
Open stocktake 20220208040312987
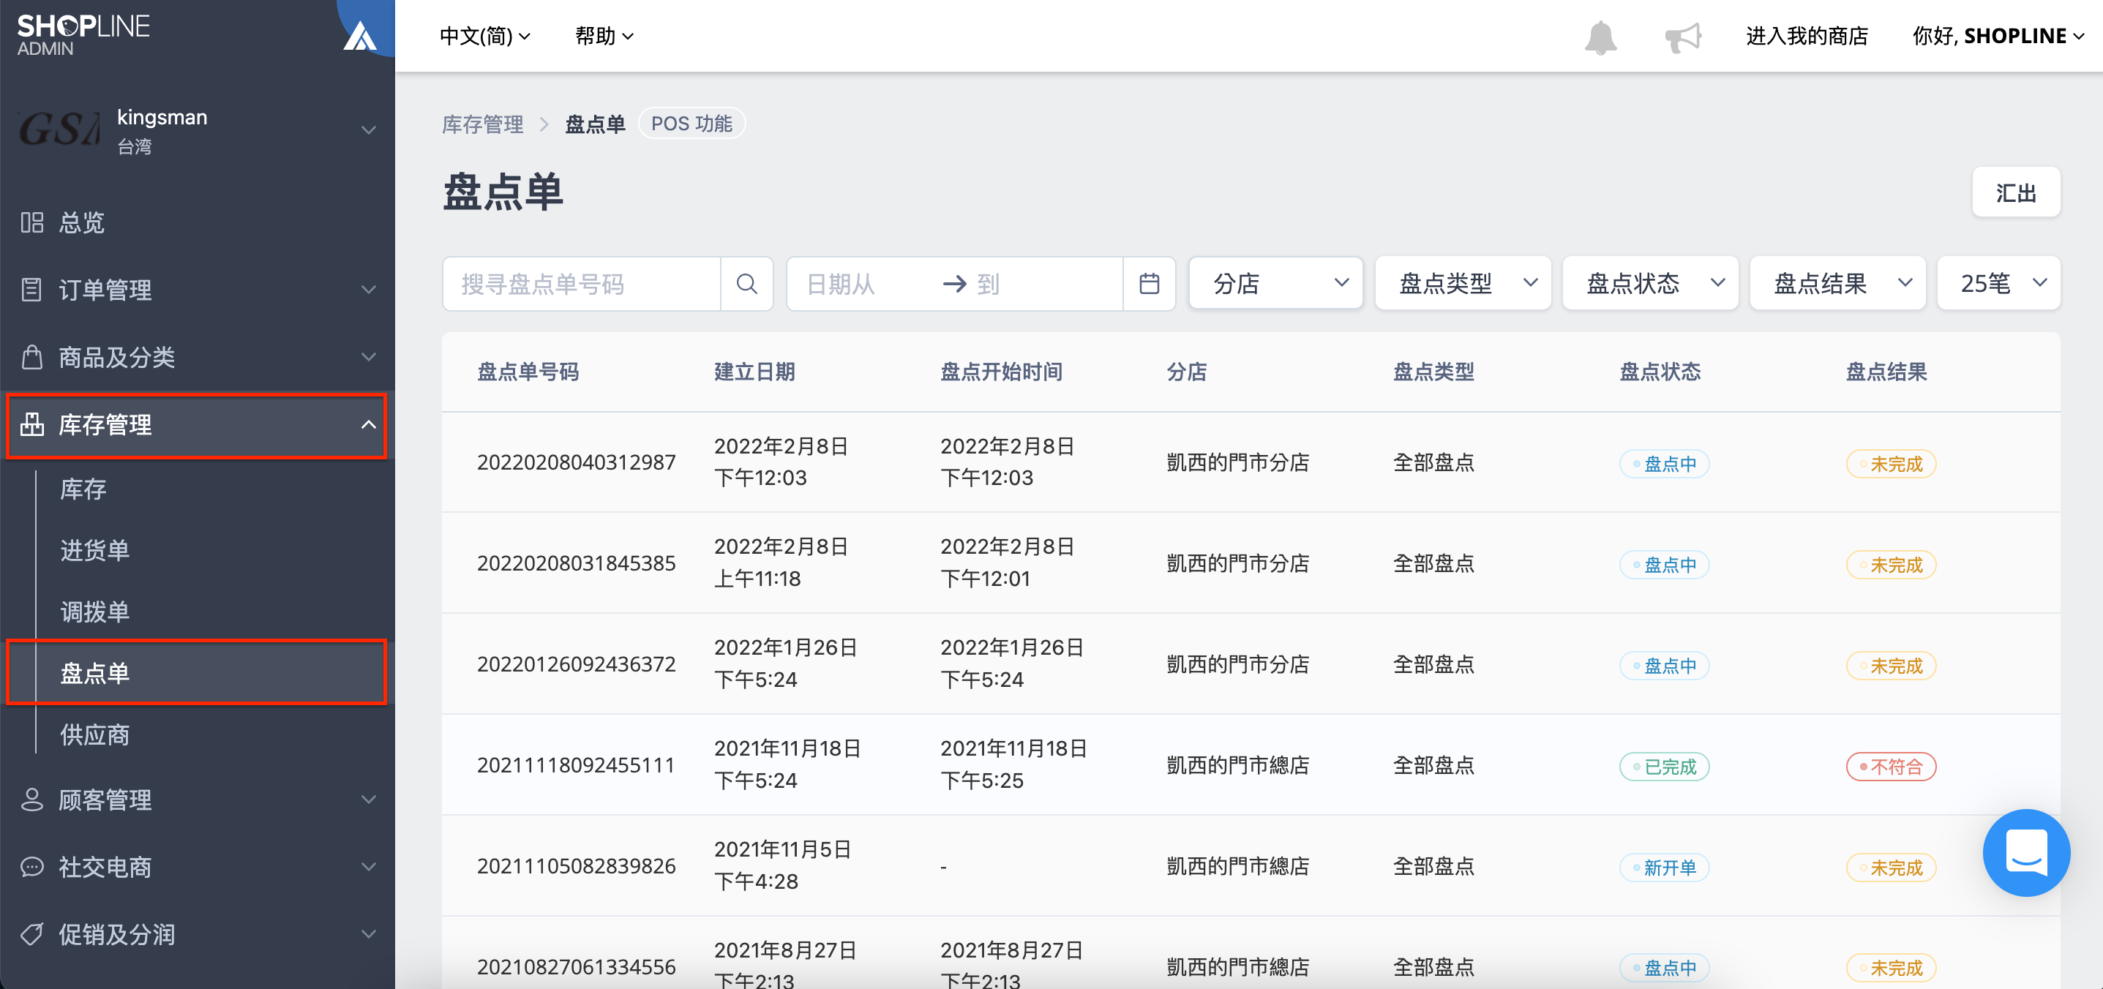click(x=576, y=462)
